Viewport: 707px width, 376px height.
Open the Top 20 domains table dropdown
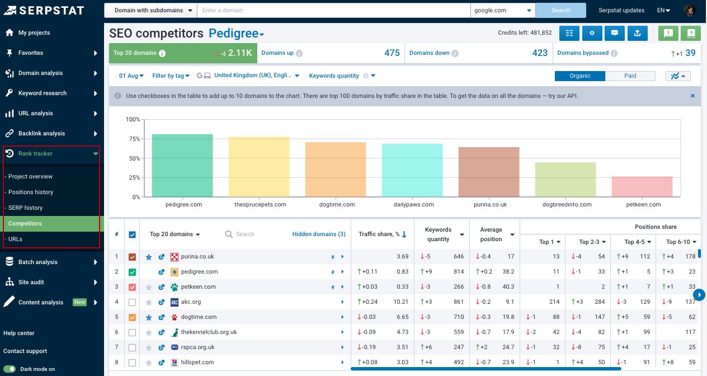coord(175,234)
